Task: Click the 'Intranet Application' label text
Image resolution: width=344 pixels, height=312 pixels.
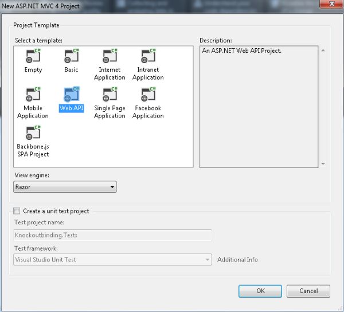Action: pos(148,73)
